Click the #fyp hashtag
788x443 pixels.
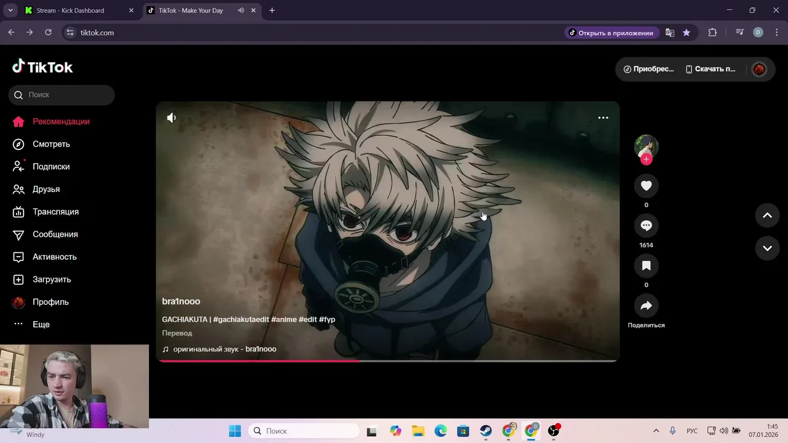(x=327, y=319)
